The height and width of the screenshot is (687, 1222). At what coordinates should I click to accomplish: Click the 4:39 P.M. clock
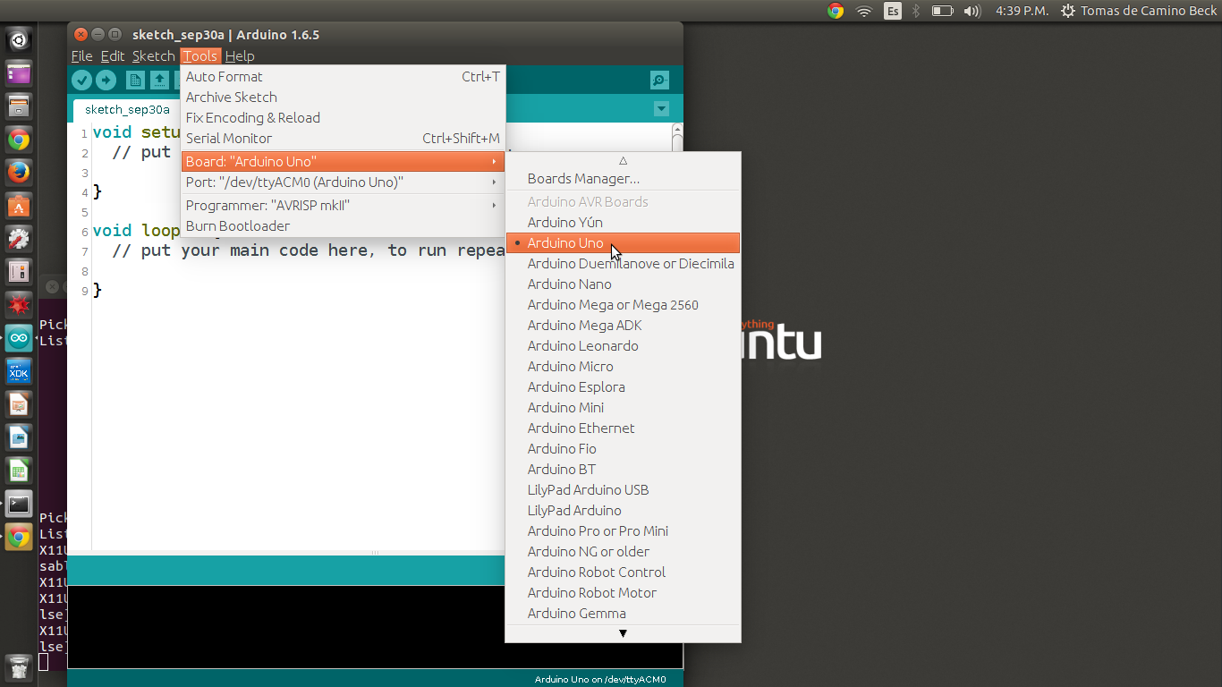1022,11
